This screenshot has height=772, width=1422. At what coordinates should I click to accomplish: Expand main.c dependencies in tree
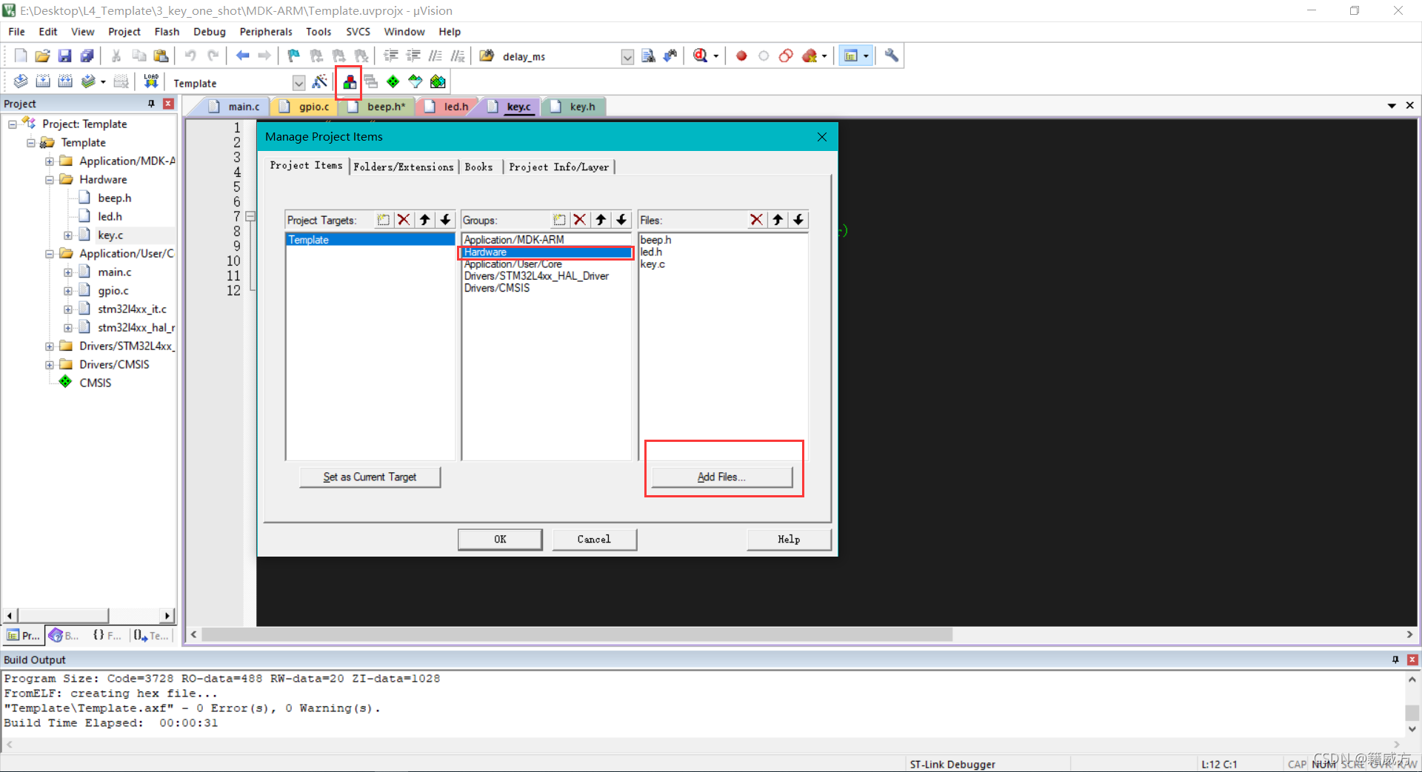tap(68, 272)
